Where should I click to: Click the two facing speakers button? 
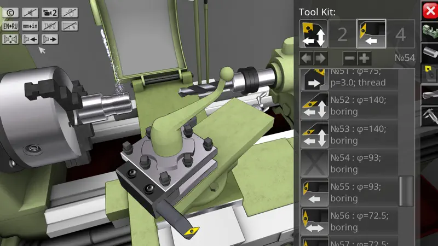pyautogui.click(x=10, y=39)
